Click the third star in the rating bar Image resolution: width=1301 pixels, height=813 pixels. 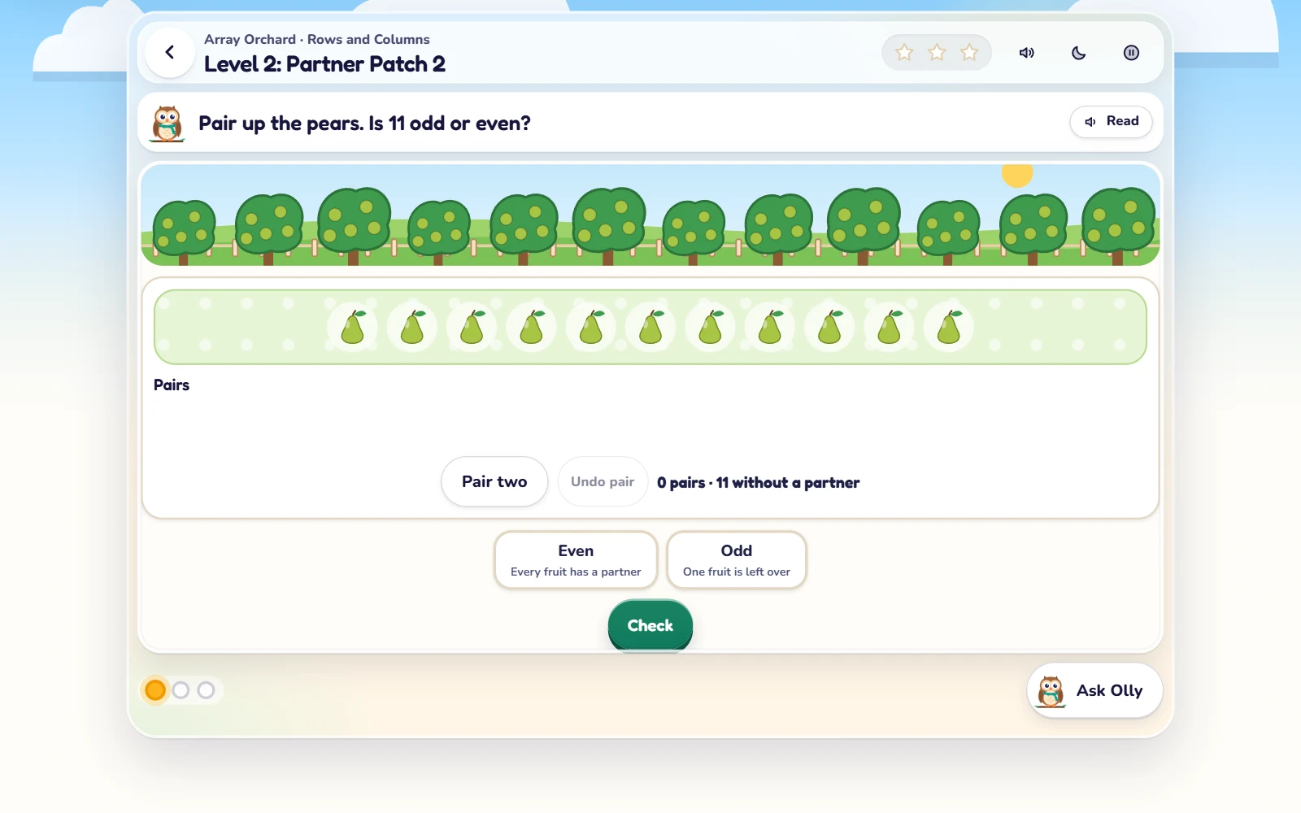tap(969, 53)
